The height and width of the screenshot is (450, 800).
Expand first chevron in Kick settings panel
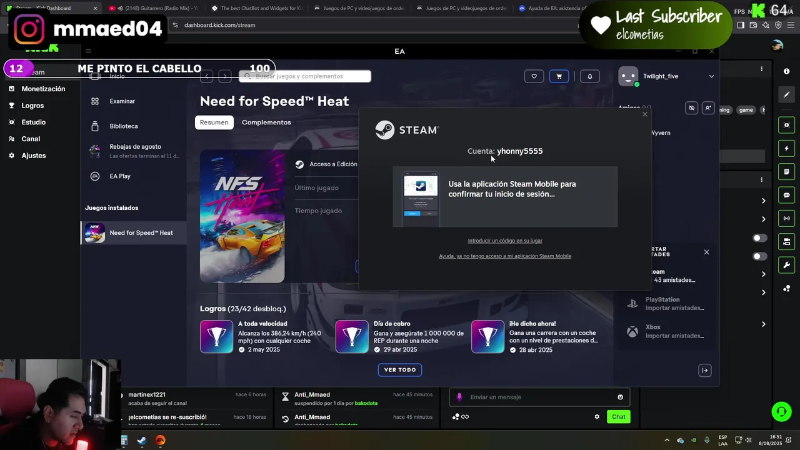[763, 201]
